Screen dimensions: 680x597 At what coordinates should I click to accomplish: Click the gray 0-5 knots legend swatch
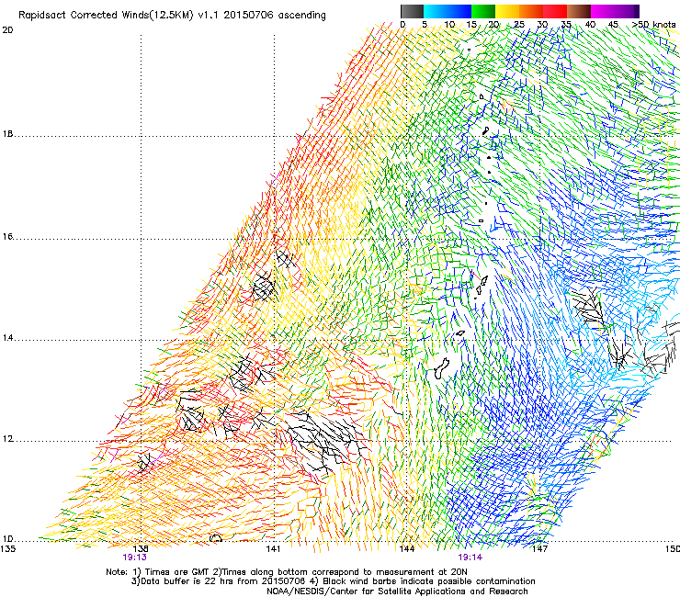pos(412,11)
